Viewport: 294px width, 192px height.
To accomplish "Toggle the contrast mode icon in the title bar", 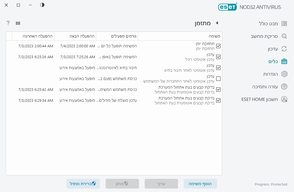I will tap(42, 5).
